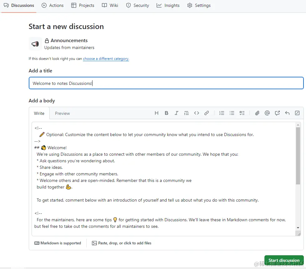The image size is (306, 269).
Task: Switch to the Preview tab
Action: click(x=63, y=113)
